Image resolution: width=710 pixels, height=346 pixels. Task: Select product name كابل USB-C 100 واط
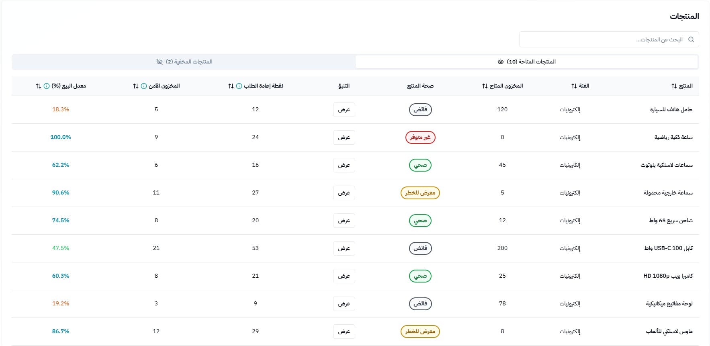click(x=669, y=248)
